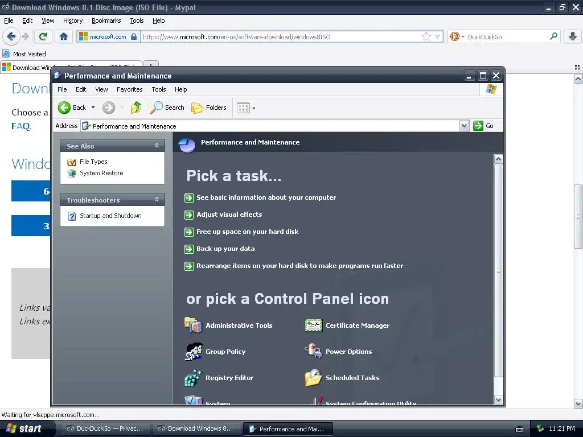
Task: Open Power Options icon
Action: [313, 352]
